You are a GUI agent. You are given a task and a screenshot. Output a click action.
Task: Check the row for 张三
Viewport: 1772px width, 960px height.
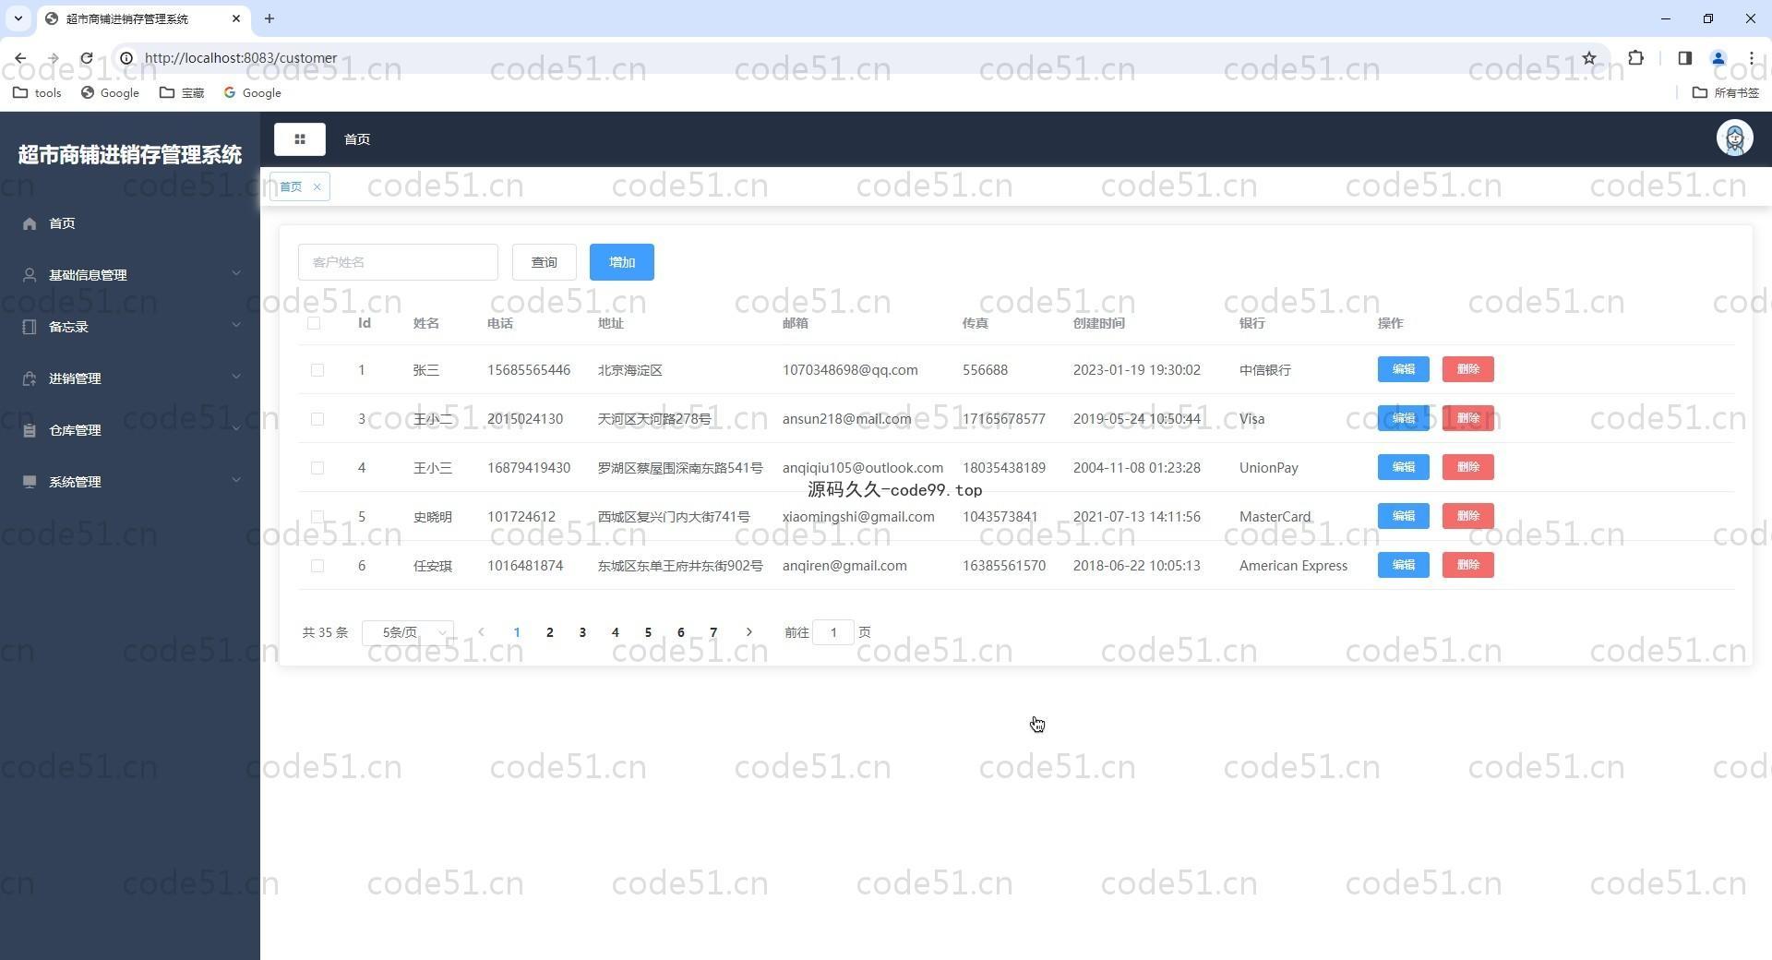(317, 370)
